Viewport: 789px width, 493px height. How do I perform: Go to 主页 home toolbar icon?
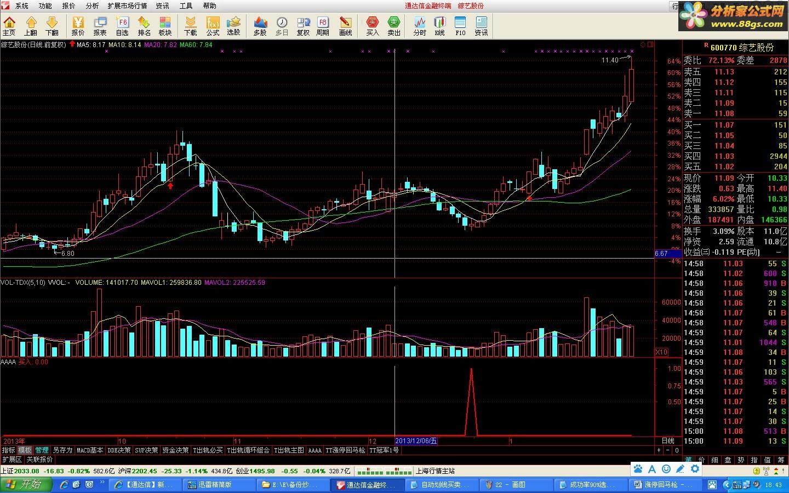pos(9,26)
